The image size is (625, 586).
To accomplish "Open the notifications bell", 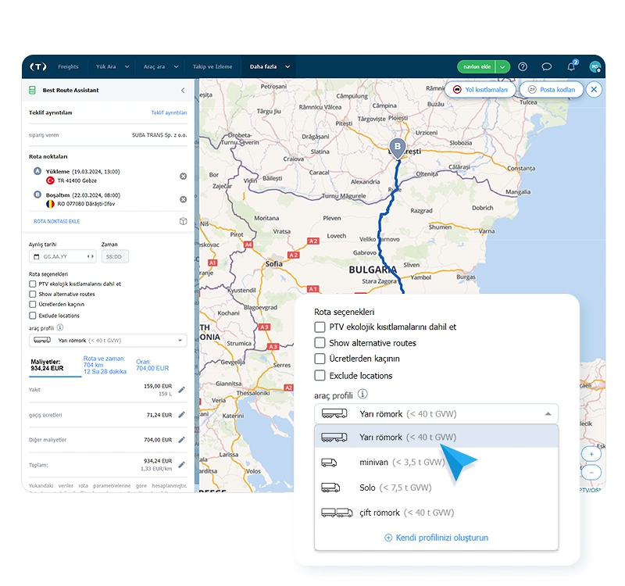I will (571, 66).
